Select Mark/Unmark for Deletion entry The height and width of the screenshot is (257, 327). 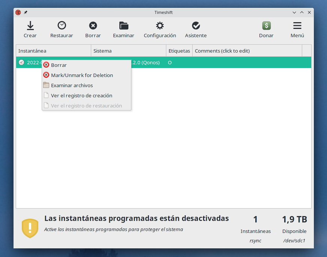point(87,75)
